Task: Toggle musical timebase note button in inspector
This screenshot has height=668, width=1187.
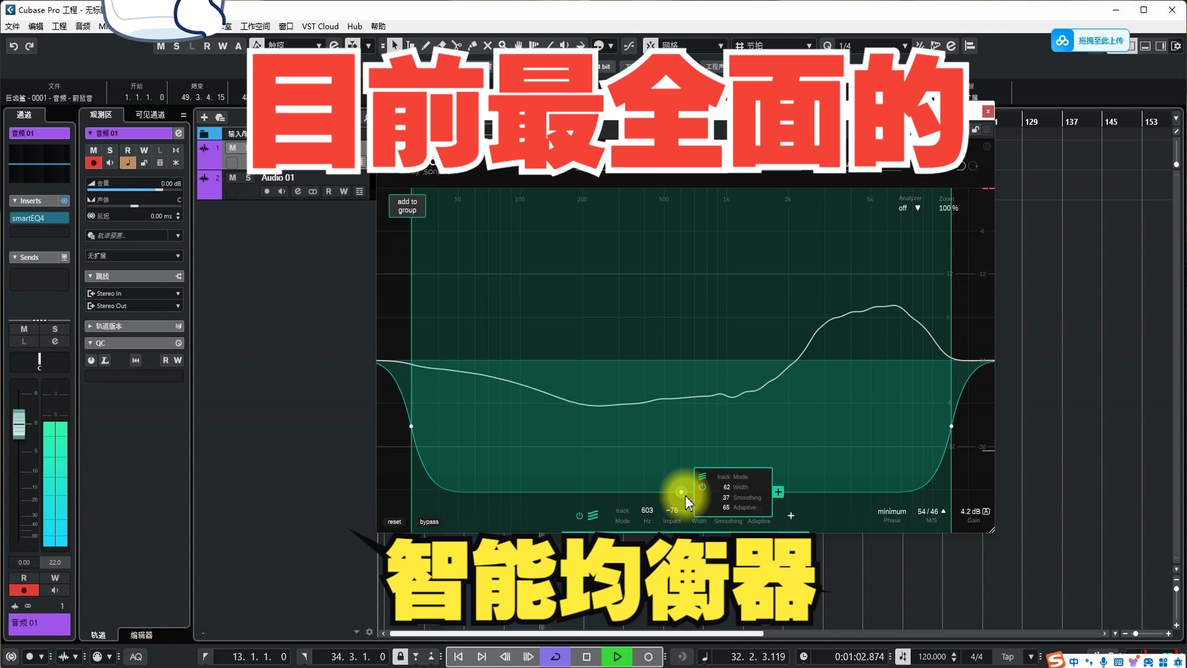Action: (x=127, y=163)
